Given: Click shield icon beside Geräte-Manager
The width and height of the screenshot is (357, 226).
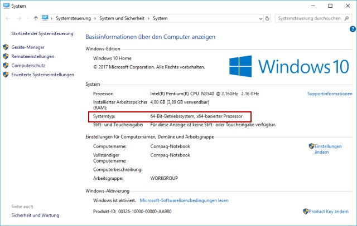Looking at the screenshot, I should coord(6,47).
